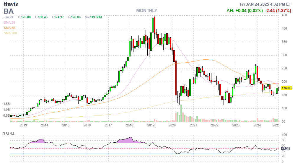Click the Vol 119.68M volume readout
Image resolution: width=295 pixels, height=166 pixels.
pos(93,17)
